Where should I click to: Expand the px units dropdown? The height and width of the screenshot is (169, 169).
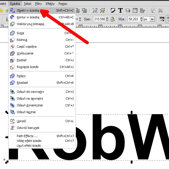coord(152,19)
